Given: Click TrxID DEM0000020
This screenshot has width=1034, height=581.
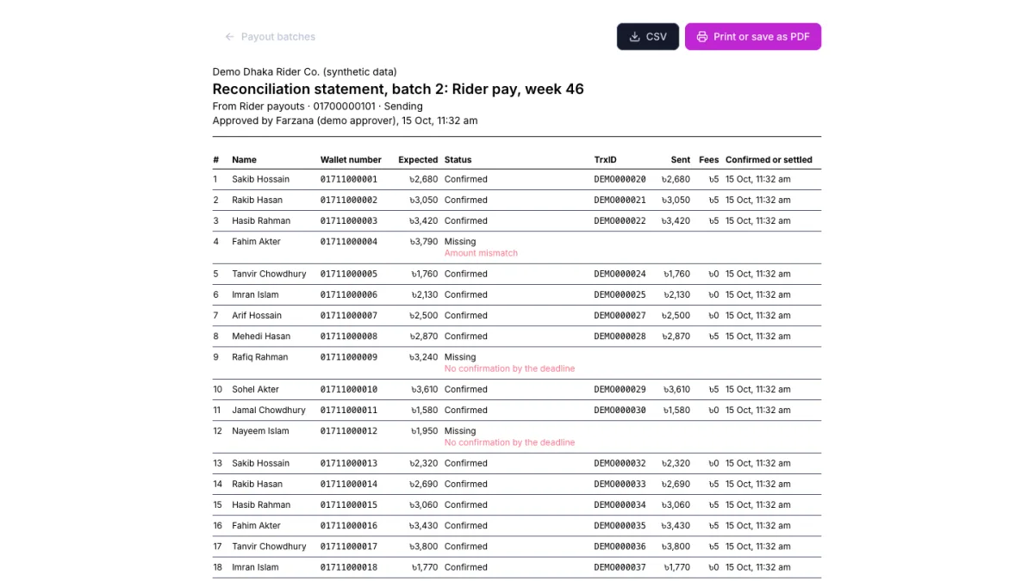Looking at the screenshot, I should click(x=620, y=180).
